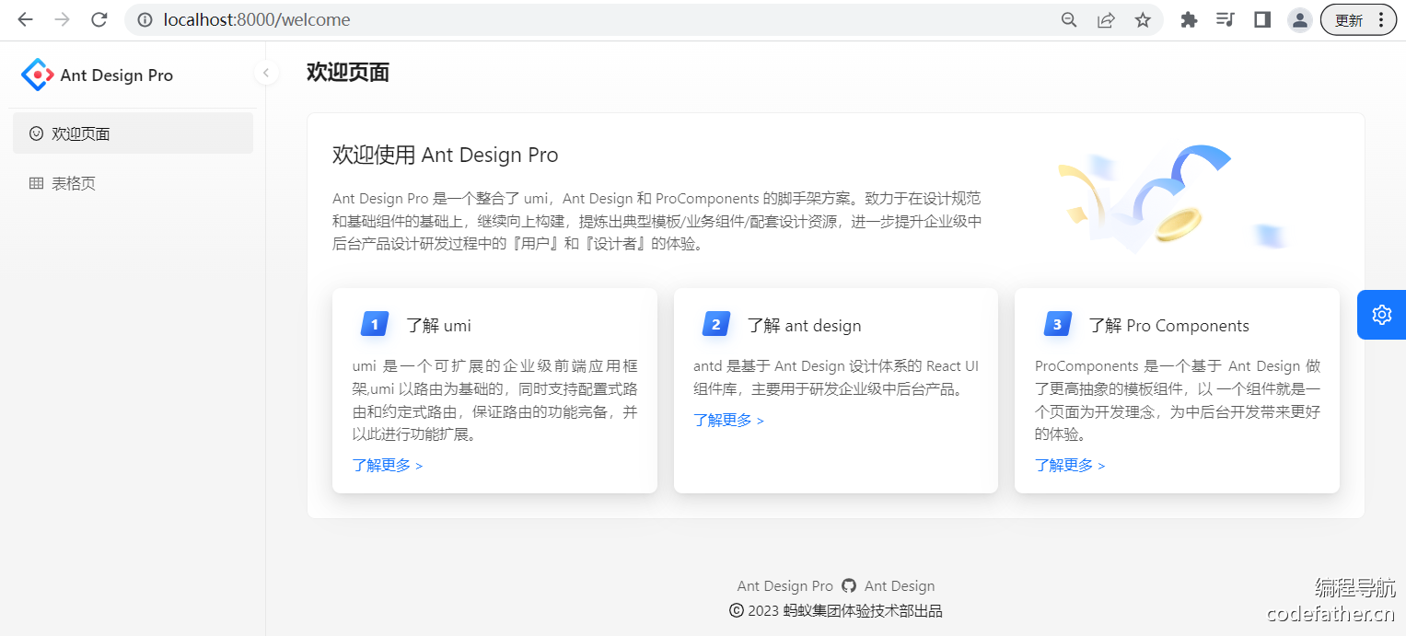Open 了解更多 link in the ant design card
The image size is (1406, 636).
pyautogui.click(x=728, y=420)
